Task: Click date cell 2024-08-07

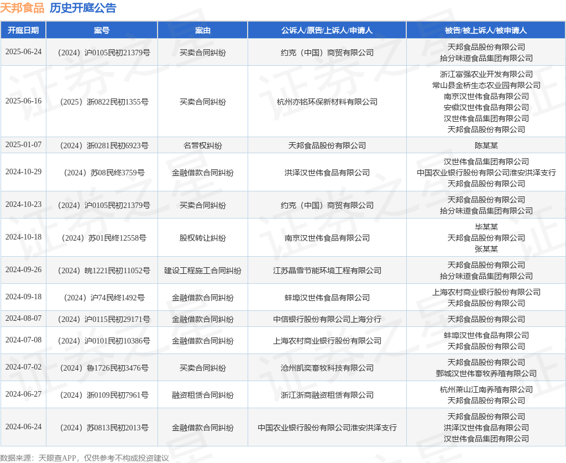Action: pos(23,318)
